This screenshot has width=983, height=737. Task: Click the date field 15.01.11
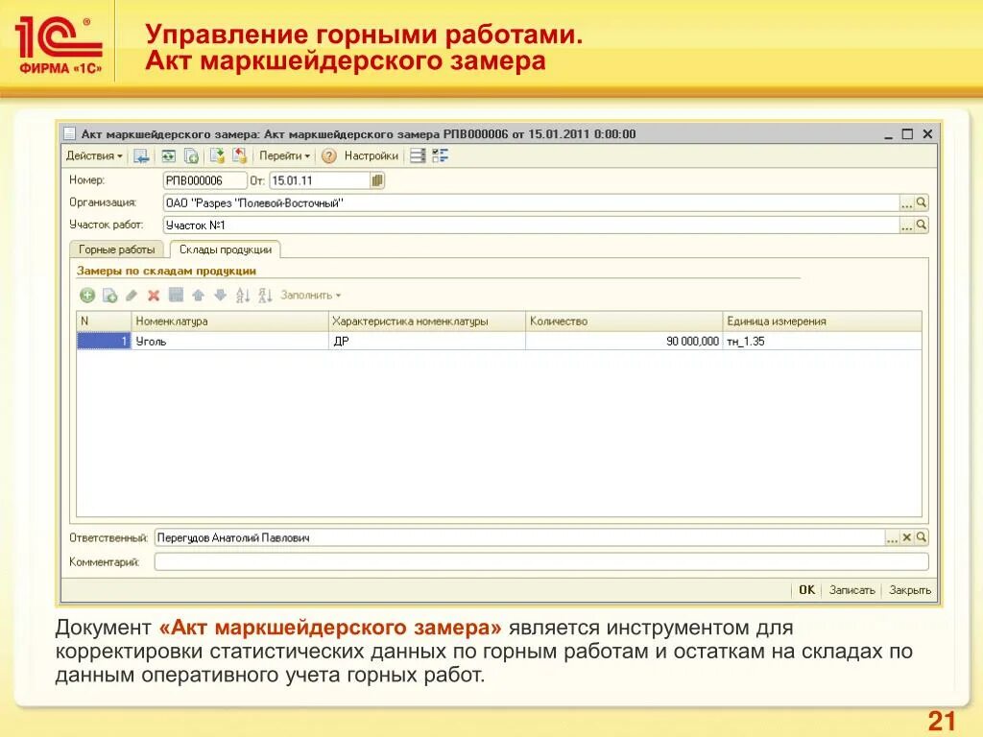click(320, 180)
